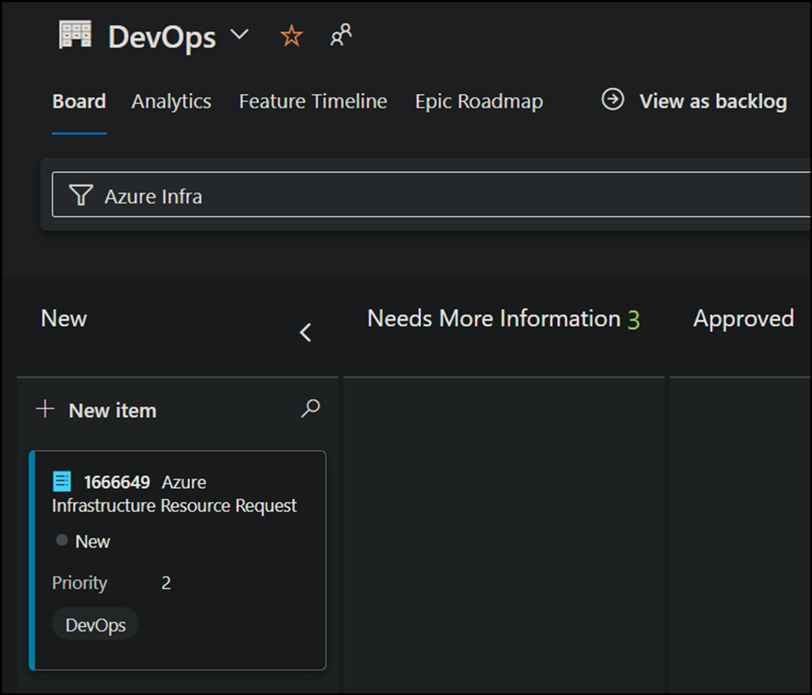The width and height of the screenshot is (812, 695).
Task: Click the DevOps tag on the card
Action: [x=96, y=625]
